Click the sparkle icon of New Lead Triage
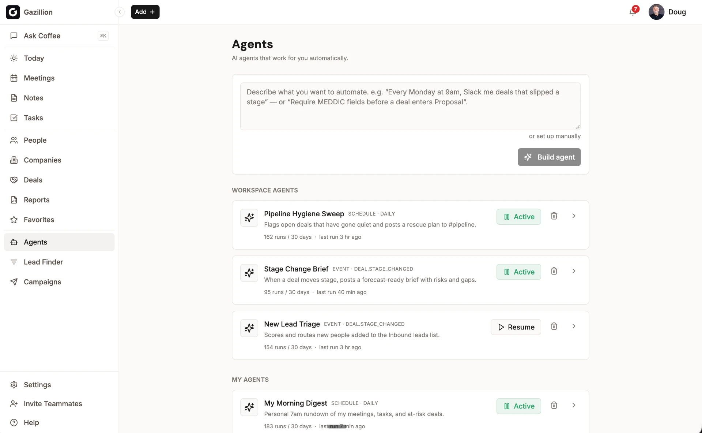Screen dimensions: 702x433 [x=249, y=328]
